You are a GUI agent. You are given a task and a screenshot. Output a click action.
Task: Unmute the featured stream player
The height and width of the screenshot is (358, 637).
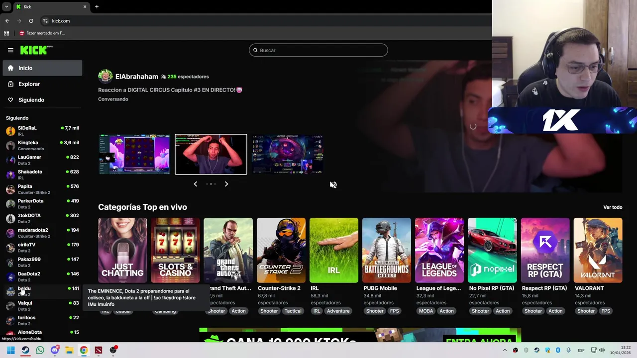coord(333,184)
